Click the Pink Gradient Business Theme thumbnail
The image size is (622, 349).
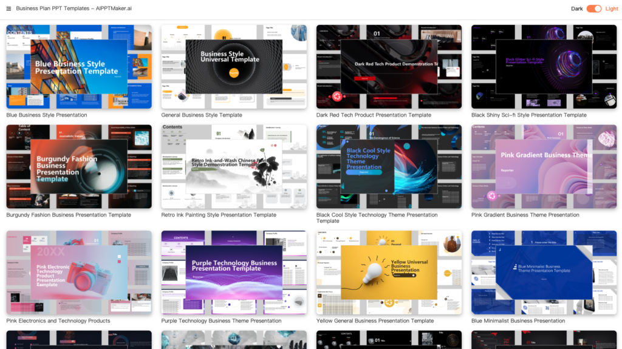tap(544, 167)
